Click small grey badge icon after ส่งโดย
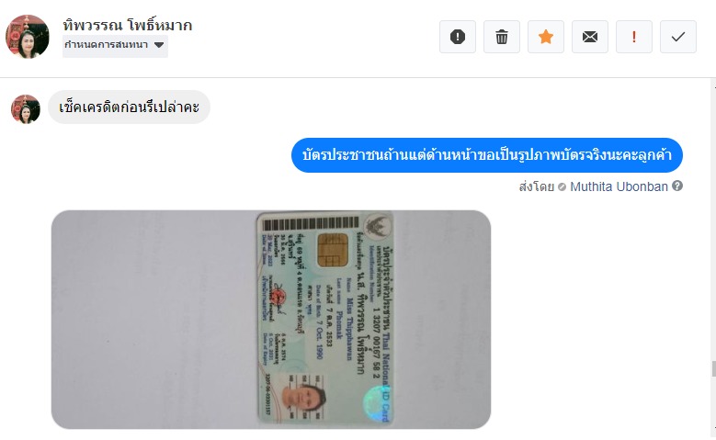 [x=563, y=186]
